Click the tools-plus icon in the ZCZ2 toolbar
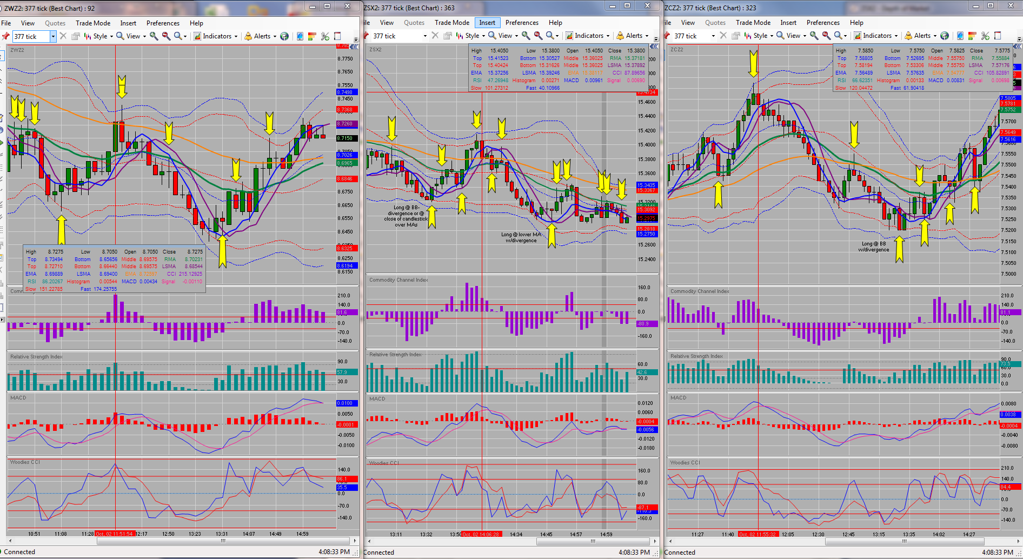This screenshot has width=1023, height=559. point(985,36)
